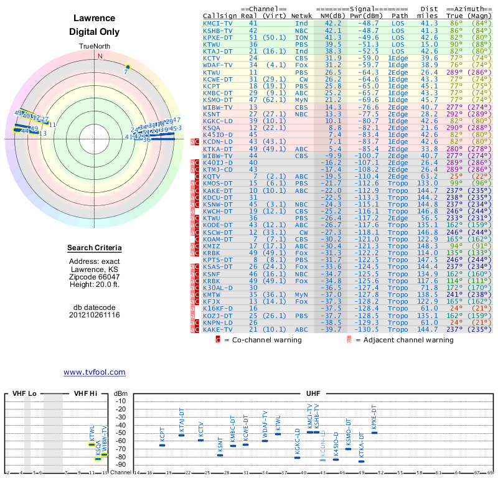Open the KGKC-LD callsign in the table

tap(218, 121)
